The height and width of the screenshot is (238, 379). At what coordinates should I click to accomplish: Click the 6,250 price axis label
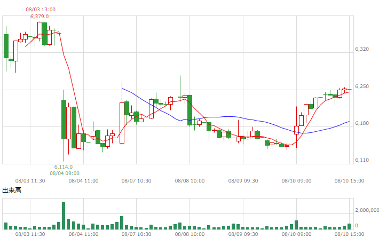pyautogui.click(x=362, y=86)
